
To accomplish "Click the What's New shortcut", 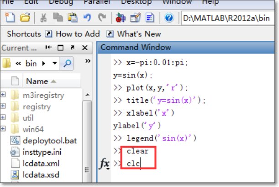I will [139, 34].
